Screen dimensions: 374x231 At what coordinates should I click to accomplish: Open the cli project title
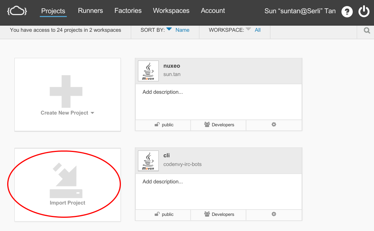click(x=166, y=156)
